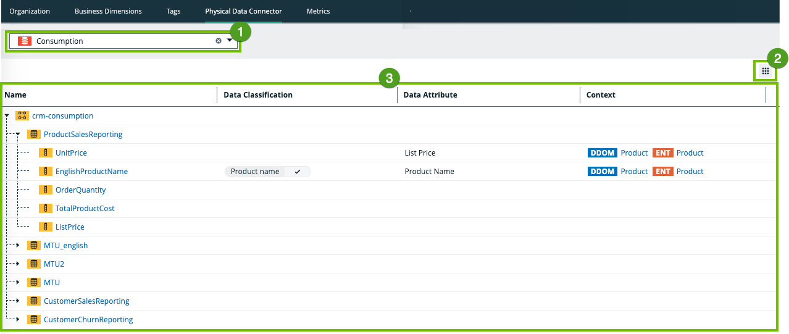Click the grid column selector icon
The width and height of the screenshot is (789, 334).
point(765,72)
